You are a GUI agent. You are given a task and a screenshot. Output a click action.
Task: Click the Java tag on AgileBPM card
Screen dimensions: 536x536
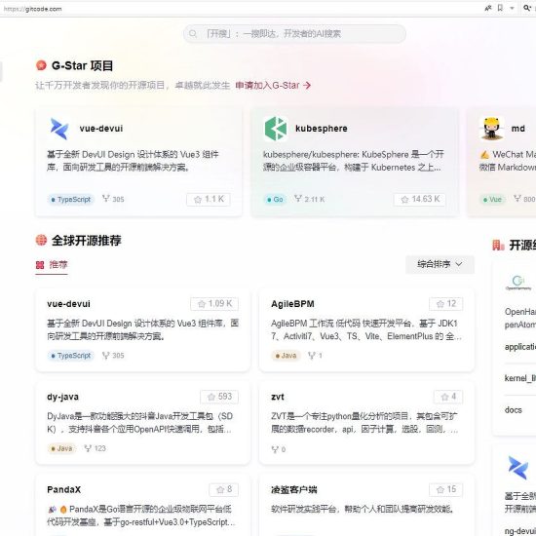click(x=286, y=356)
